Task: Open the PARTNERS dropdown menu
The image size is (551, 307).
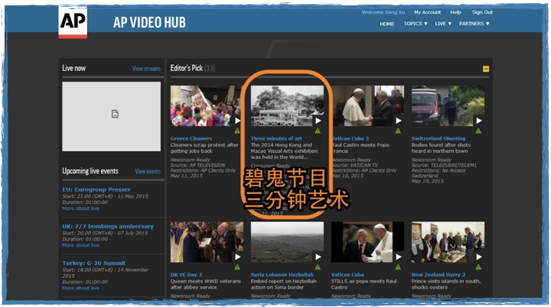Action: 474,24
